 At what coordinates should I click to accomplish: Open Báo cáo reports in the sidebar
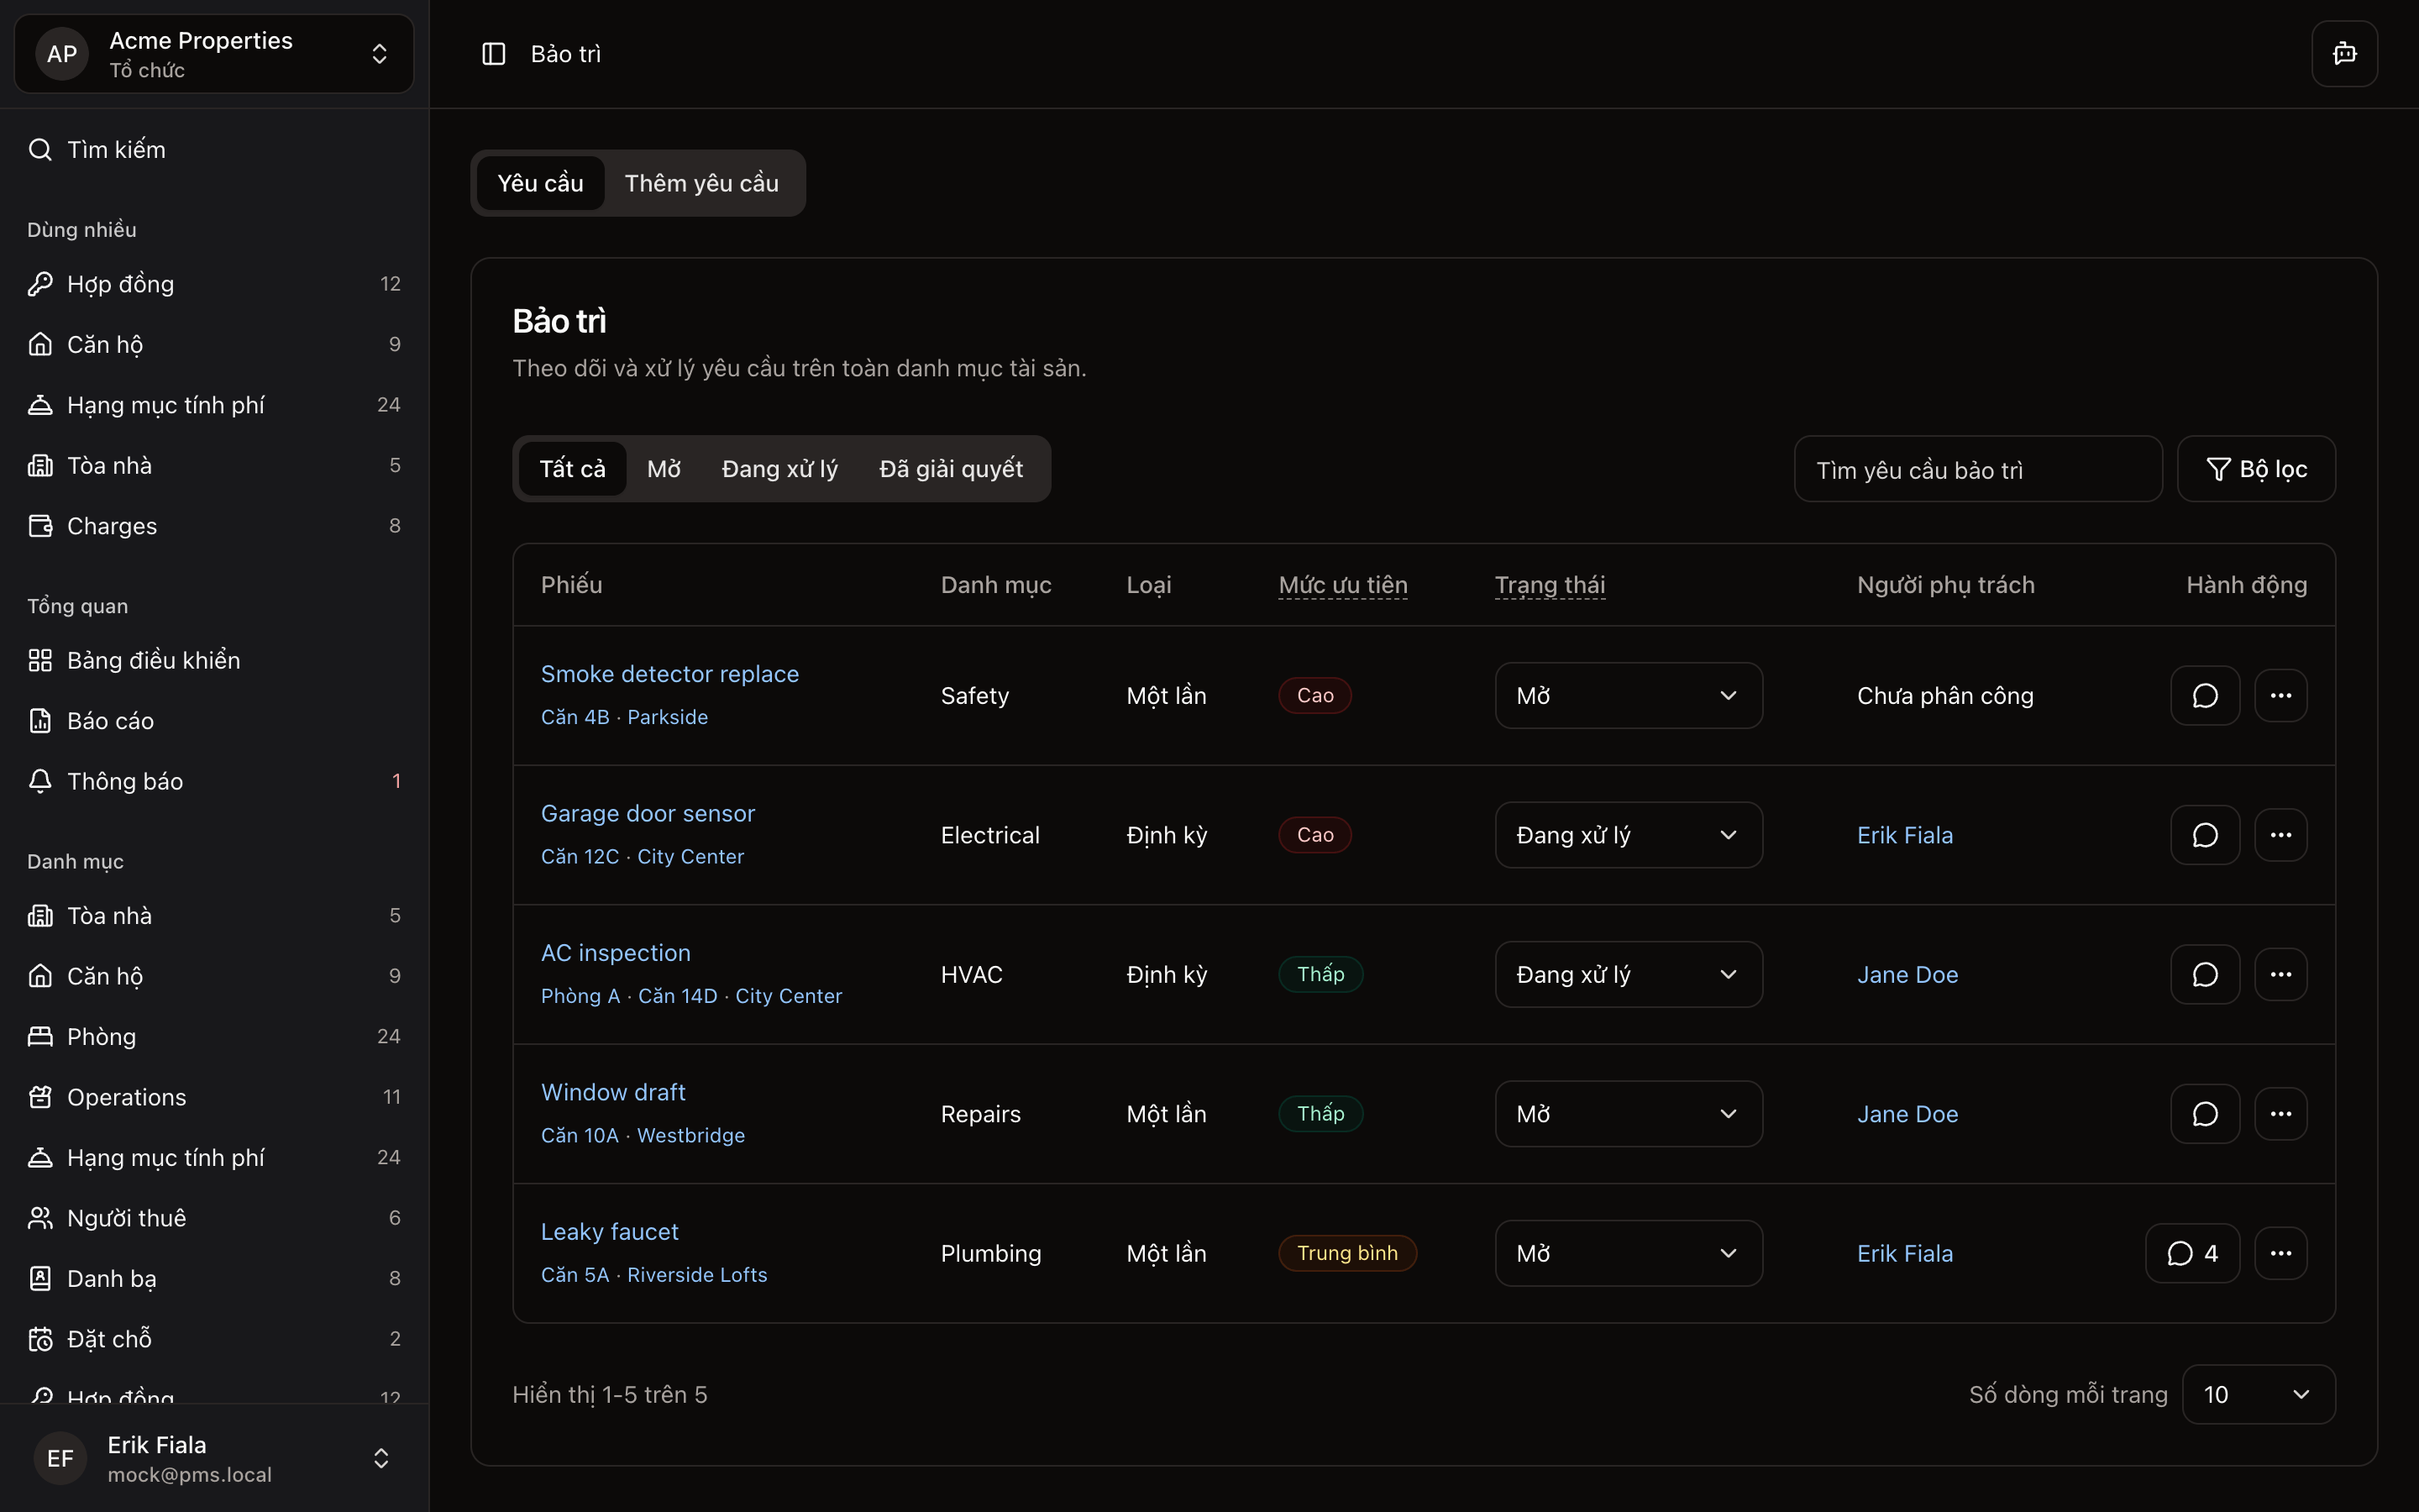[110, 721]
